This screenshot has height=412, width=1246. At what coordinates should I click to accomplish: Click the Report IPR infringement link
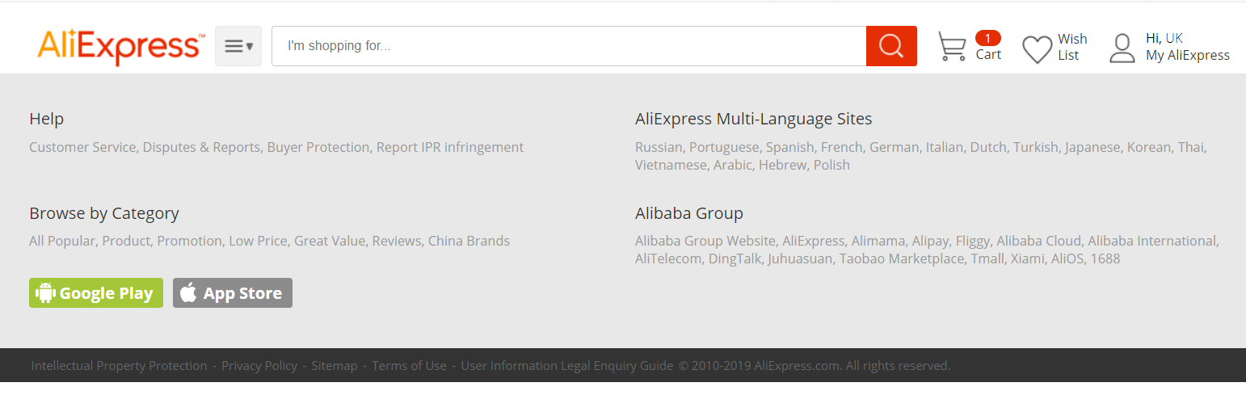(450, 147)
